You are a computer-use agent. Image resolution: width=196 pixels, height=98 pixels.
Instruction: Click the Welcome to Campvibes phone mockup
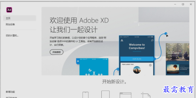pos(137,55)
